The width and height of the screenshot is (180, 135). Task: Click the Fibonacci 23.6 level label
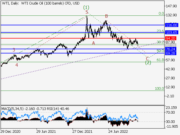point(160,31)
